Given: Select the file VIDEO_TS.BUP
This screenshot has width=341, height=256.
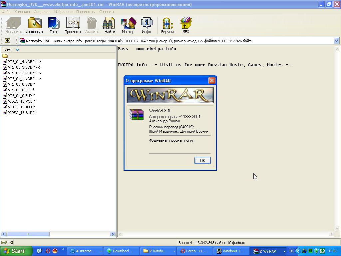Looking at the screenshot, I should click(x=19, y=113).
